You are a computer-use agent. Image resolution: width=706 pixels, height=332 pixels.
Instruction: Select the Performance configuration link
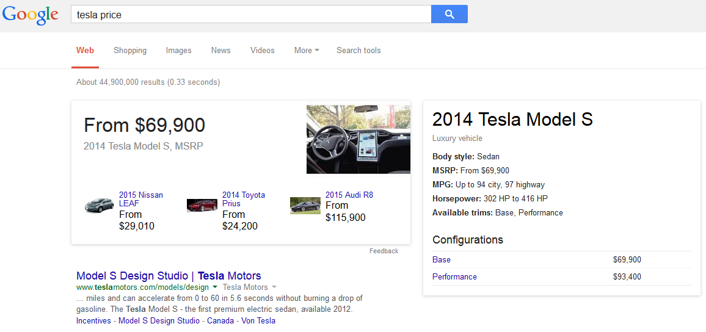tap(454, 277)
